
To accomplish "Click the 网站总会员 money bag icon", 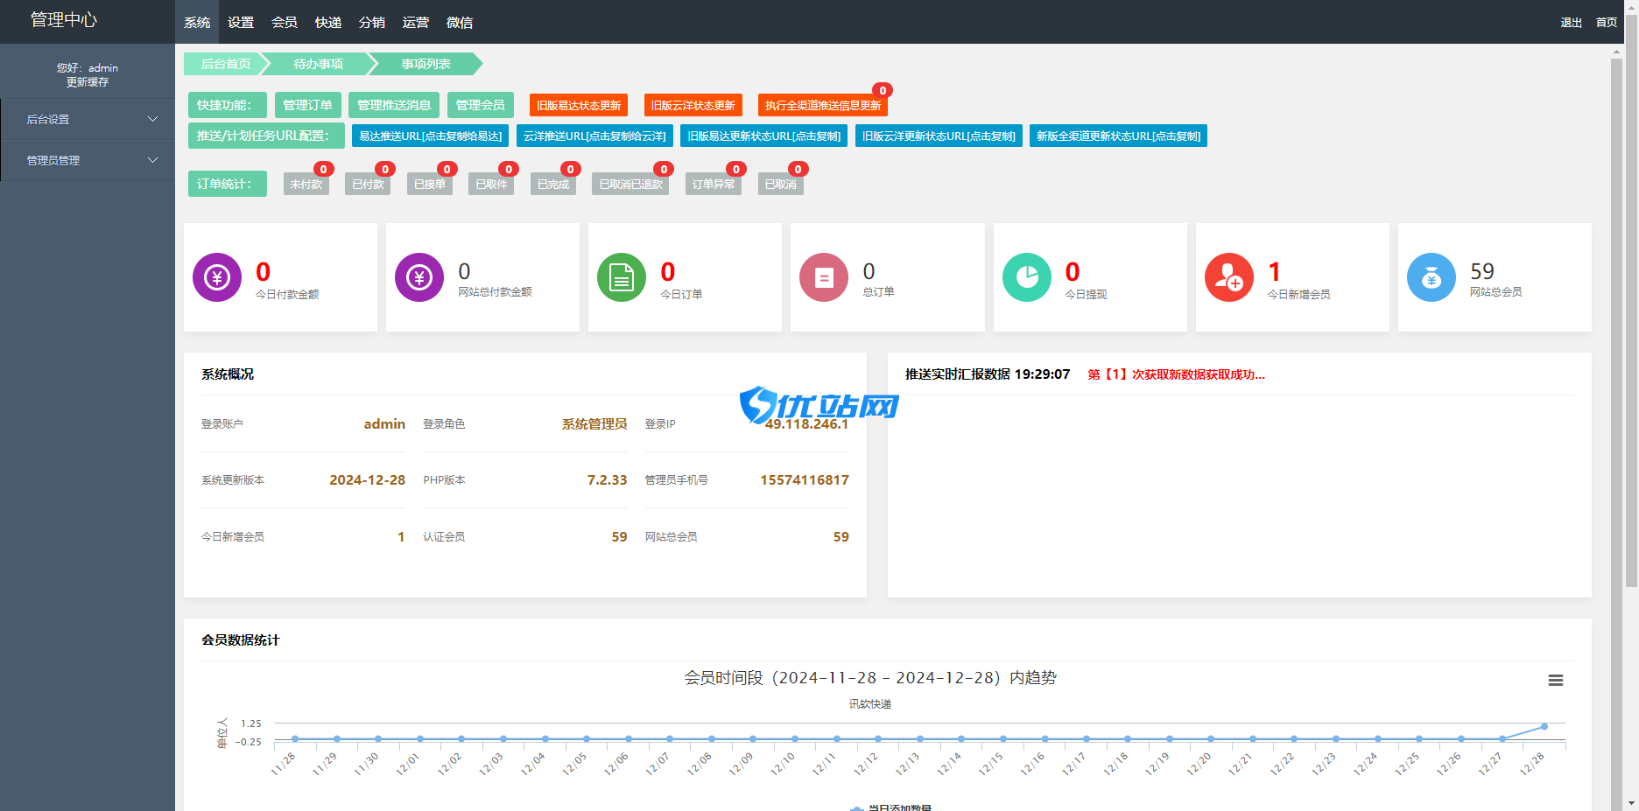I will (x=1431, y=276).
